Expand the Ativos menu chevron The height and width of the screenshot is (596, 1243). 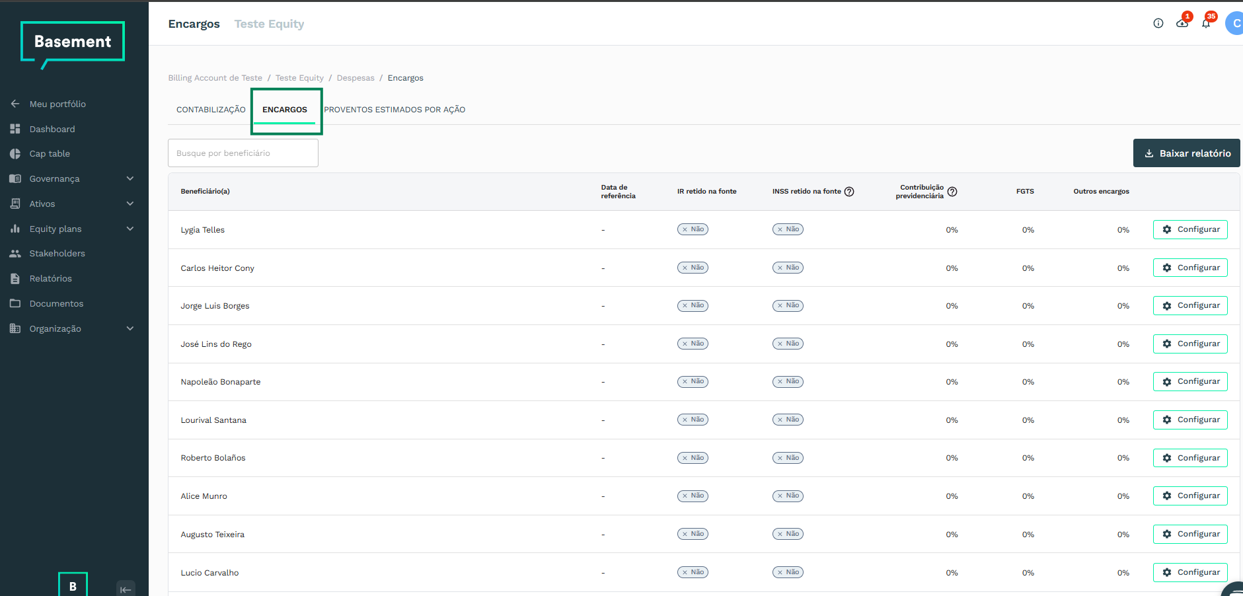click(130, 204)
